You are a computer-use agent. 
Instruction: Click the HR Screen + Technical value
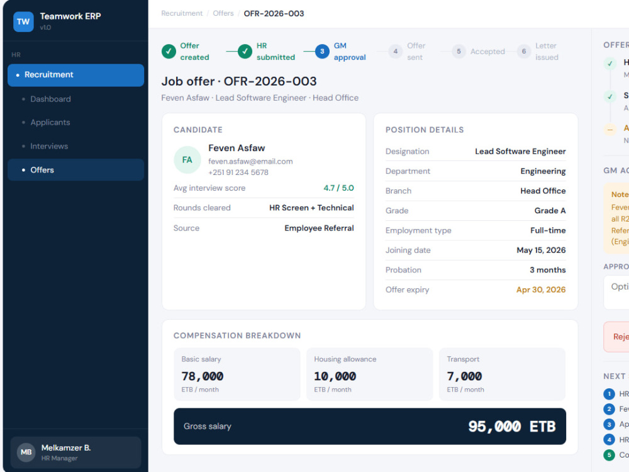tap(311, 208)
